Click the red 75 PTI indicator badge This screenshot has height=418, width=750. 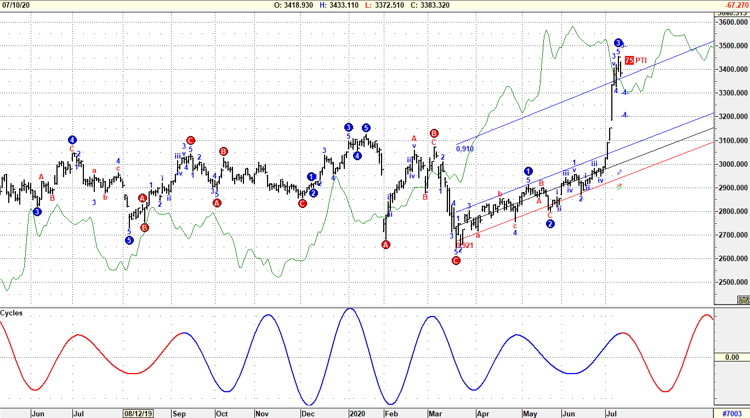coord(629,60)
